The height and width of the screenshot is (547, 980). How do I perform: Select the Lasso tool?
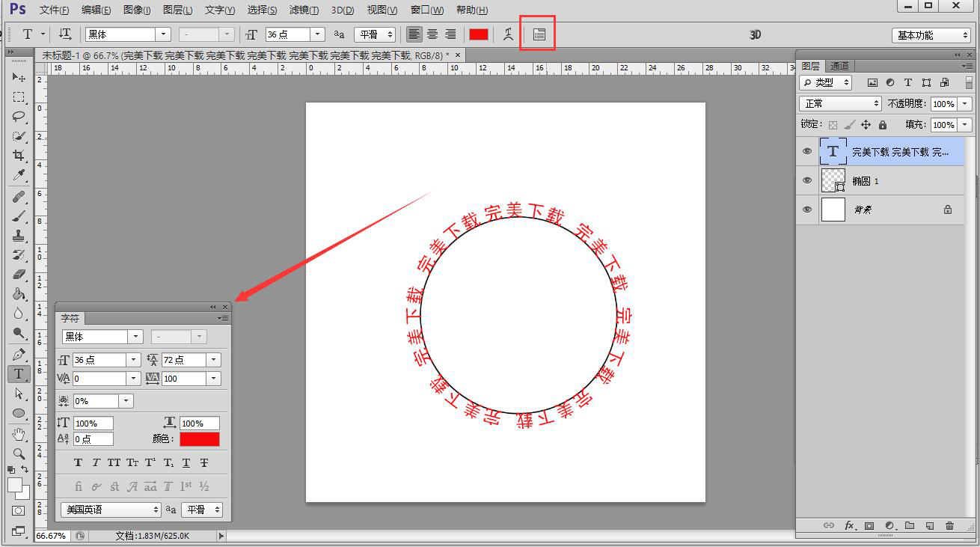(x=19, y=116)
